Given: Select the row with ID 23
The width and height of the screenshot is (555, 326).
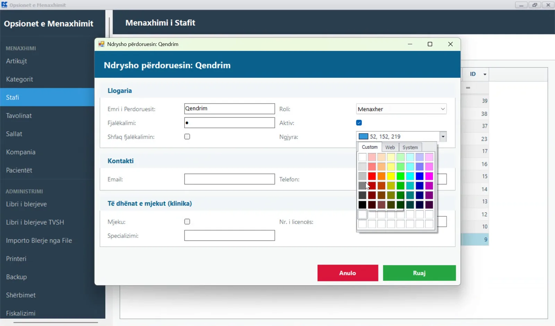Looking at the screenshot, I should point(475,139).
